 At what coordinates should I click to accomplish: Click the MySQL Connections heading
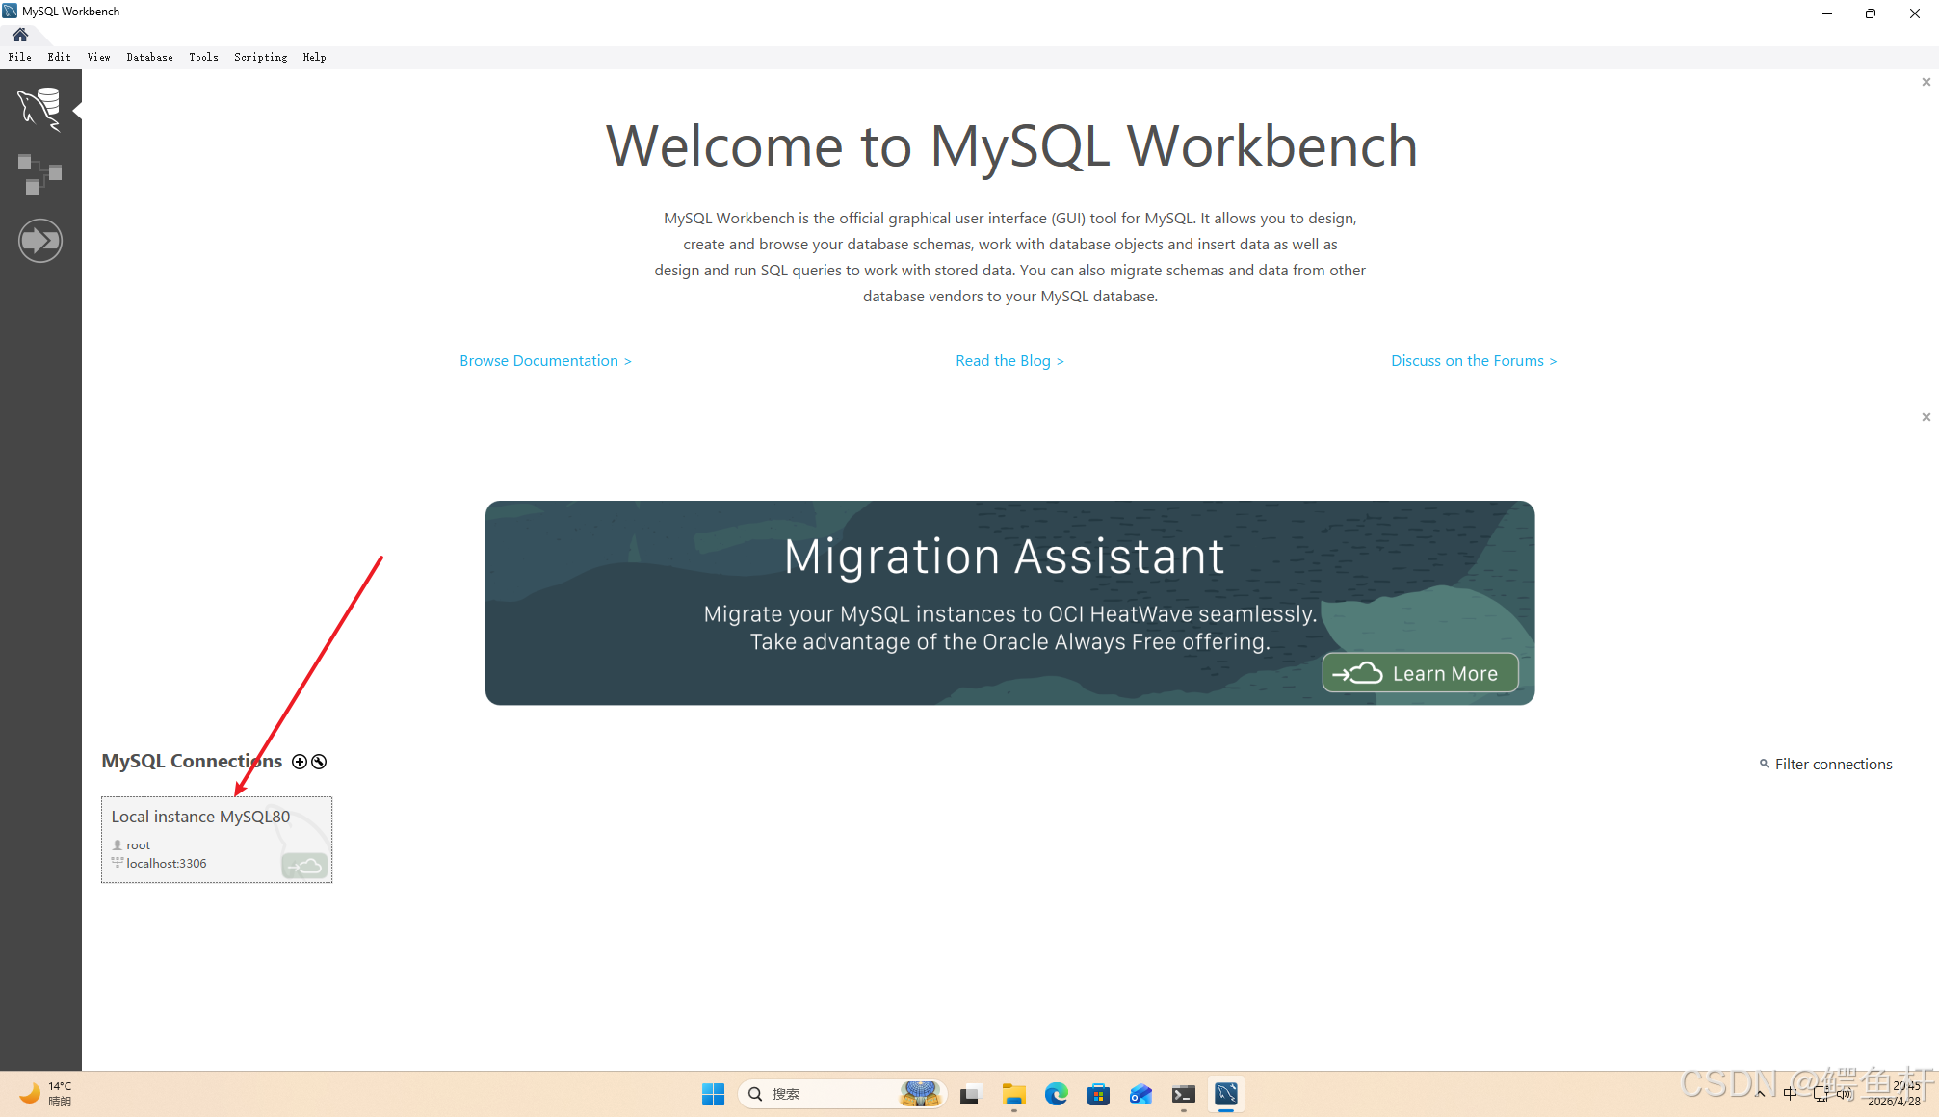(x=192, y=762)
